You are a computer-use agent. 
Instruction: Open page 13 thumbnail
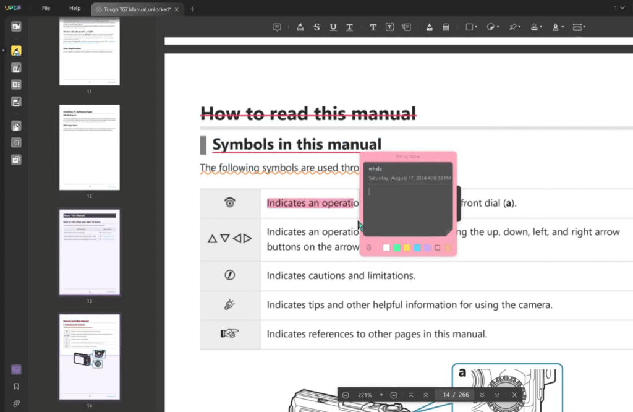(89, 252)
